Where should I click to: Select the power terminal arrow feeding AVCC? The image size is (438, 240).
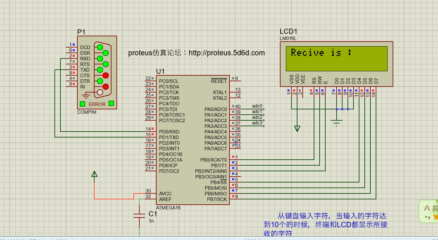94,174
